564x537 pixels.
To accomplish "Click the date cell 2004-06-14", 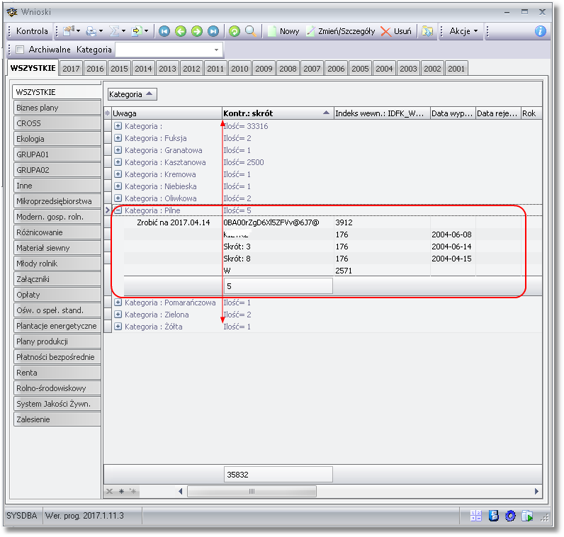I will (451, 247).
